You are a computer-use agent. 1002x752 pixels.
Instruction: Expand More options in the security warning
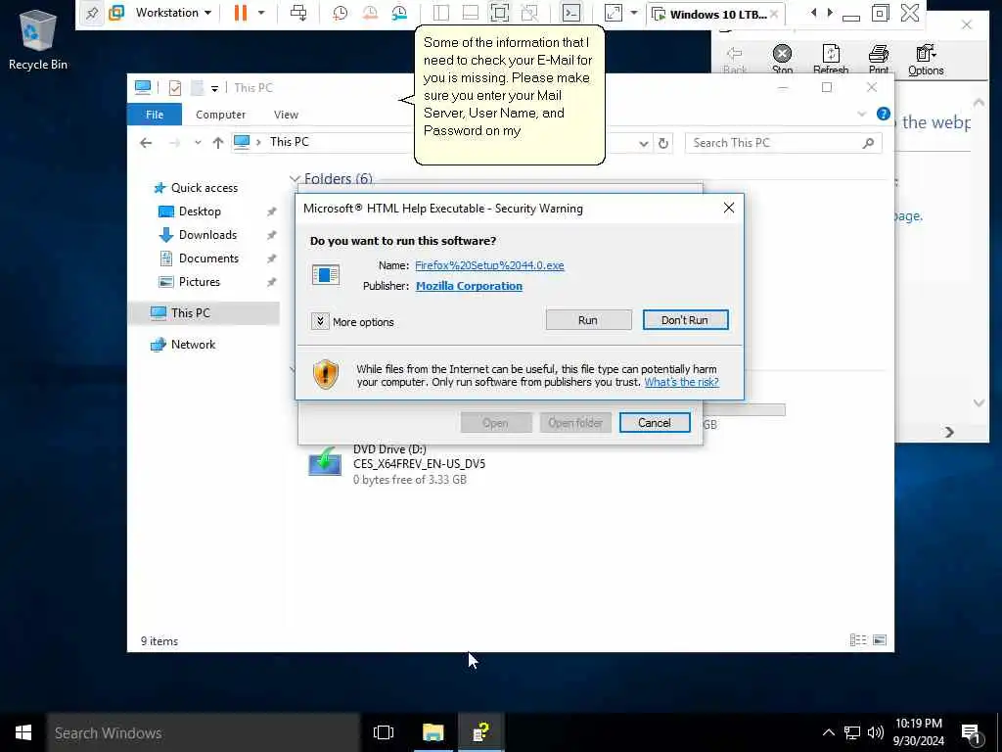coord(352,321)
